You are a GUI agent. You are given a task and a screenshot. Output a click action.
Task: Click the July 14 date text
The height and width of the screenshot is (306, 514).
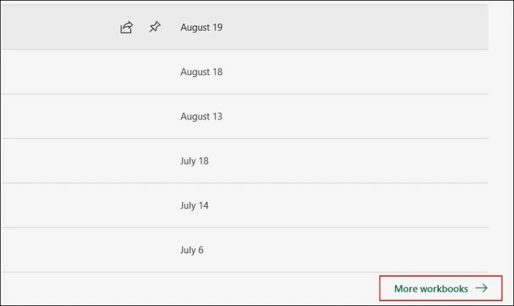pos(194,206)
